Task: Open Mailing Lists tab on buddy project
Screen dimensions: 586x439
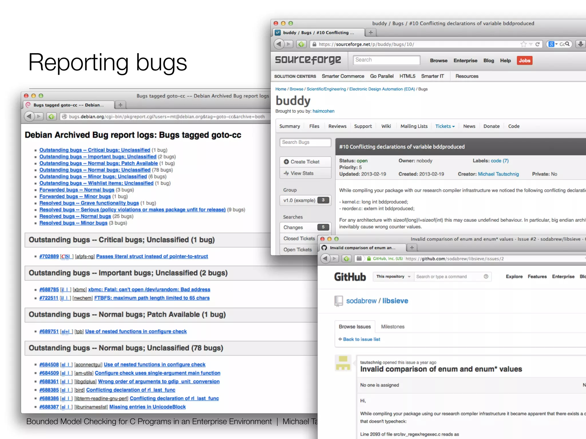Action: [x=414, y=126]
